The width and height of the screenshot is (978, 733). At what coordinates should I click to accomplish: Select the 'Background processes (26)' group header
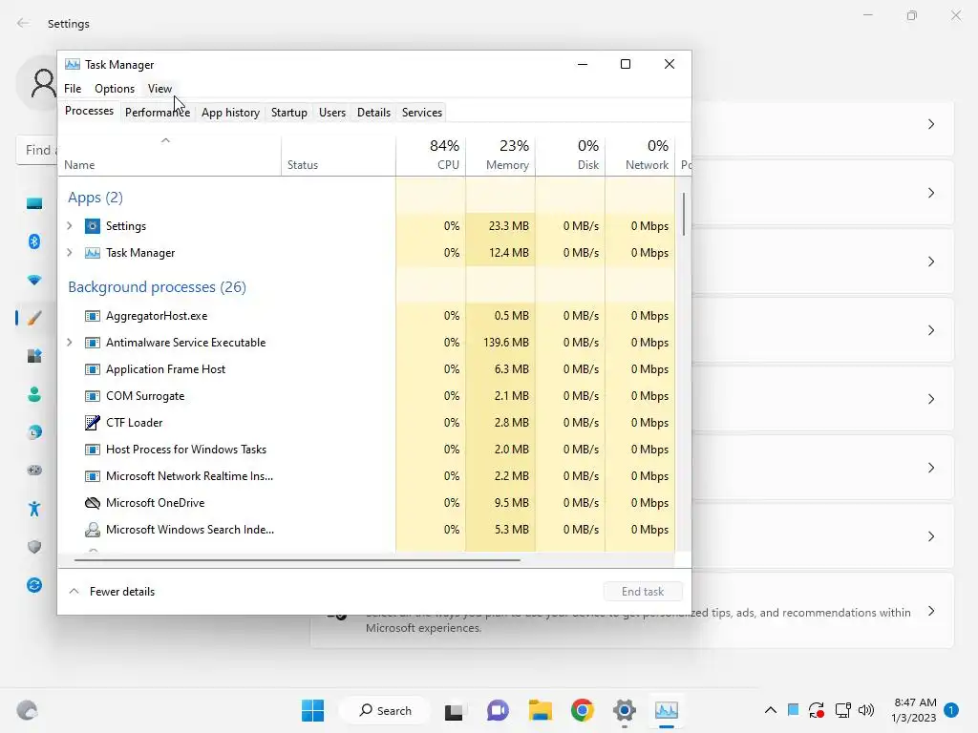coord(158,286)
